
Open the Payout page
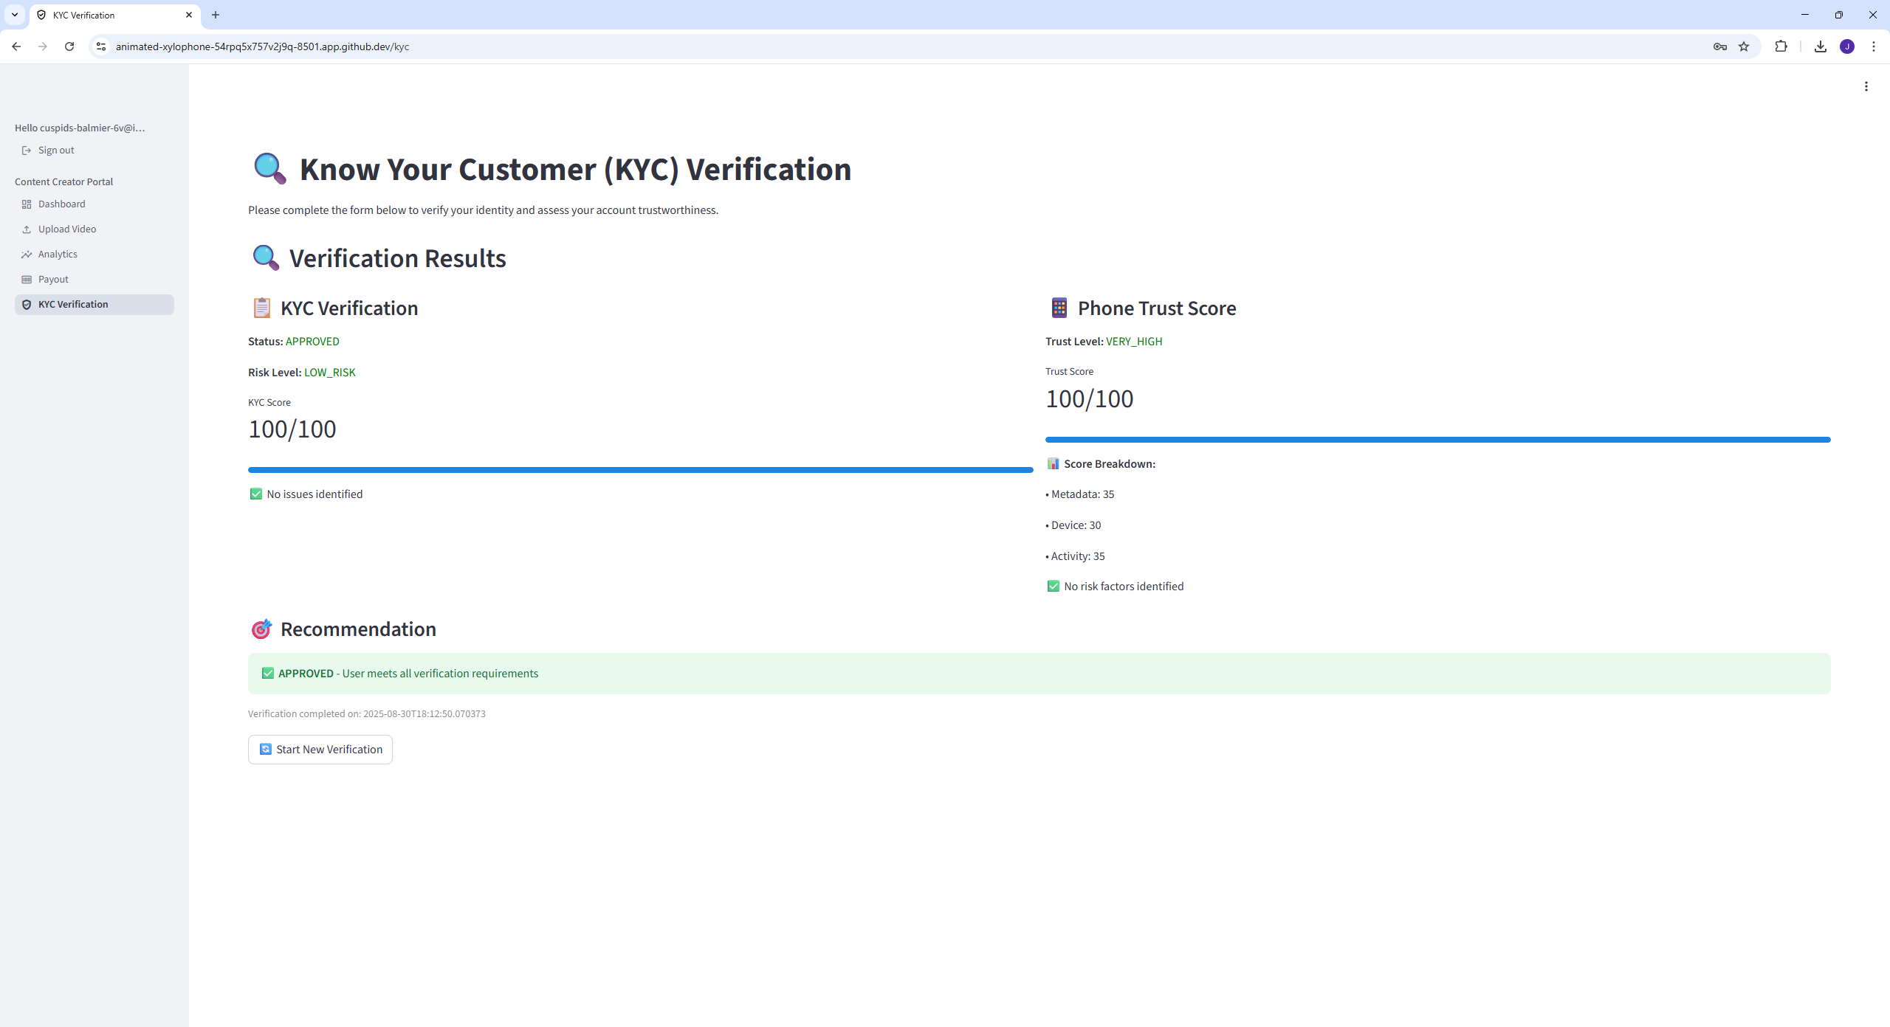click(53, 280)
